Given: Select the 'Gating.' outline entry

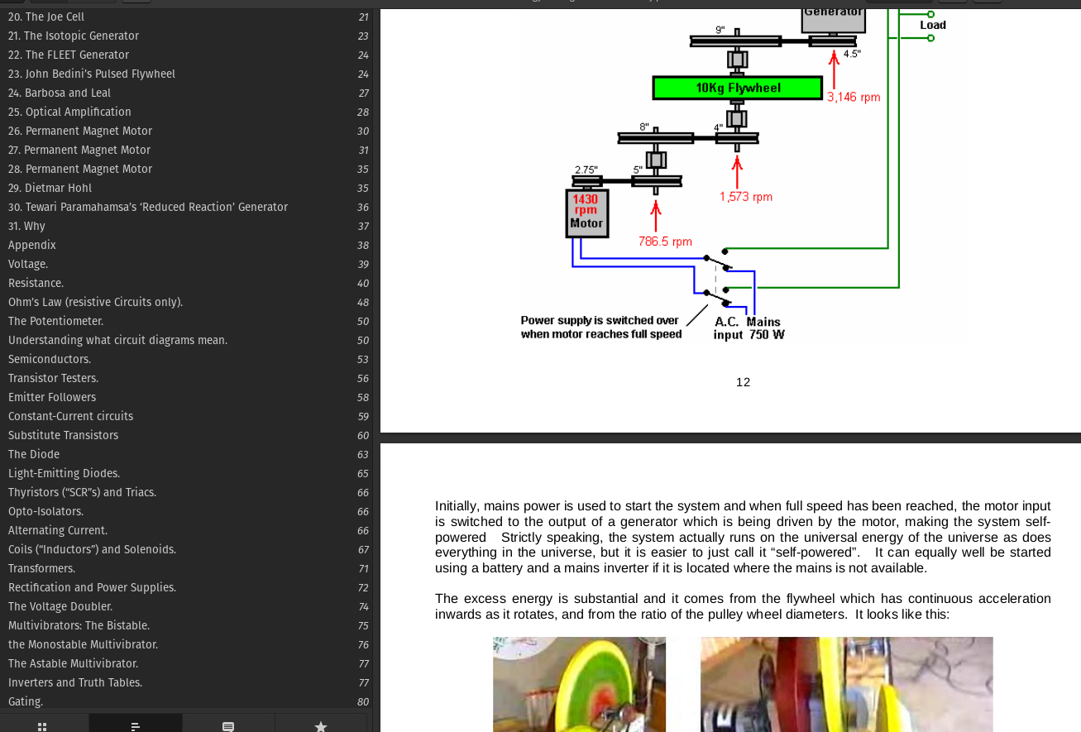Looking at the screenshot, I should tap(26, 701).
